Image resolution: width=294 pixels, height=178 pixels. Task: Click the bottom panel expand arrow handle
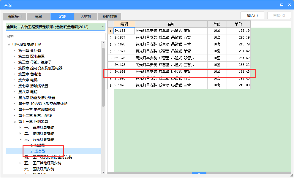(x=199, y=173)
